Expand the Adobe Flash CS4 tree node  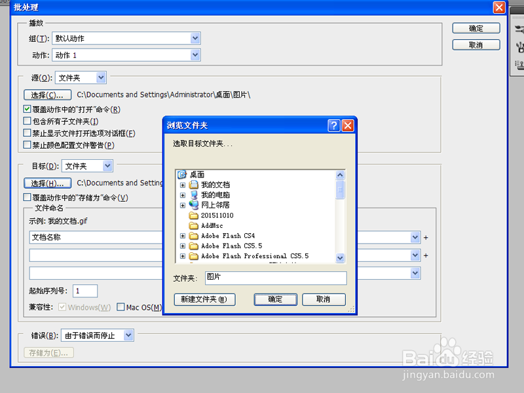pyautogui.click(x=183, y=236)
